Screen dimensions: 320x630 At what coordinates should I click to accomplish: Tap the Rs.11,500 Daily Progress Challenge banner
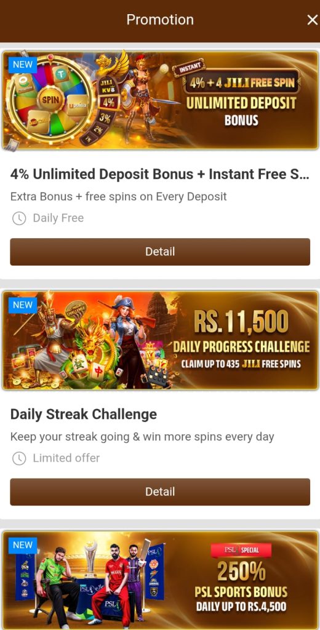point(160,340)
